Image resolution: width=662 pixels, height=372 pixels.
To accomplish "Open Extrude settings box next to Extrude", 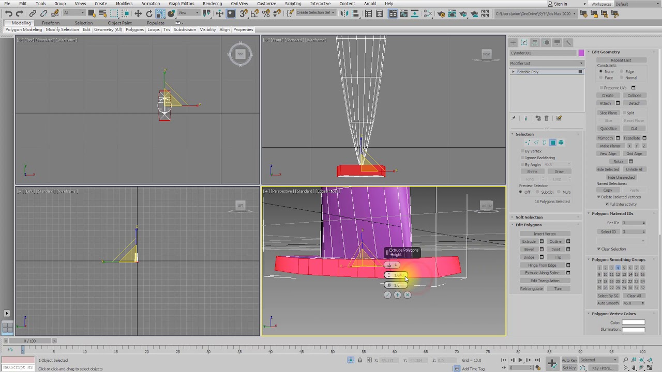I will [541, 241].
